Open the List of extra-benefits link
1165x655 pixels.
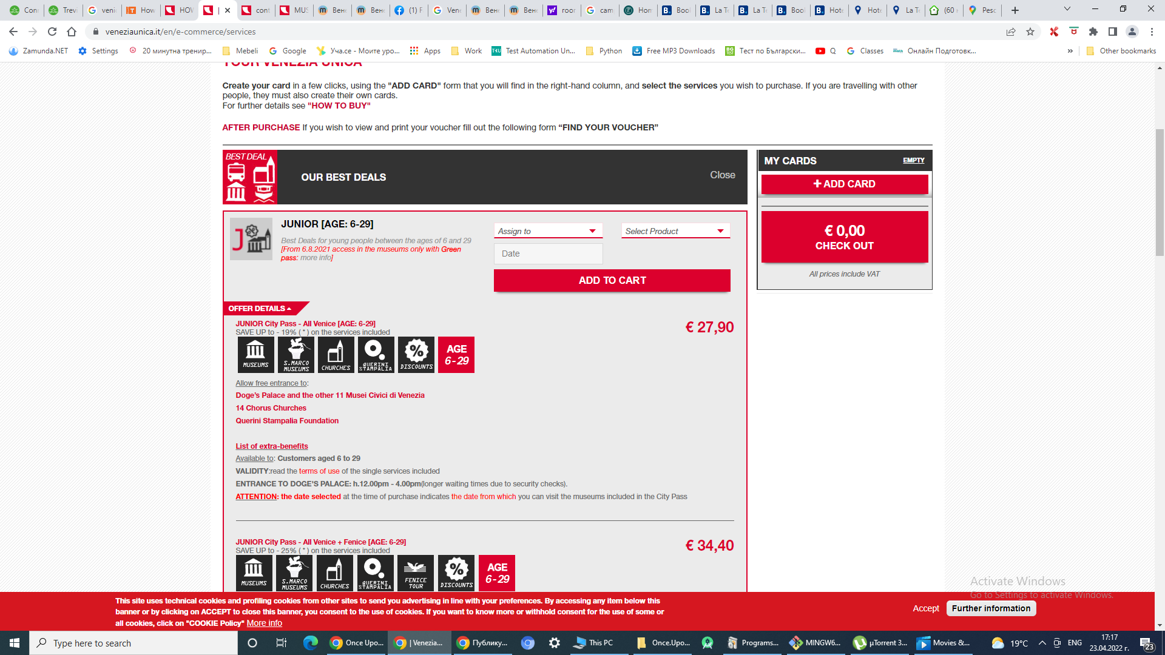click(x=272, y=446)
